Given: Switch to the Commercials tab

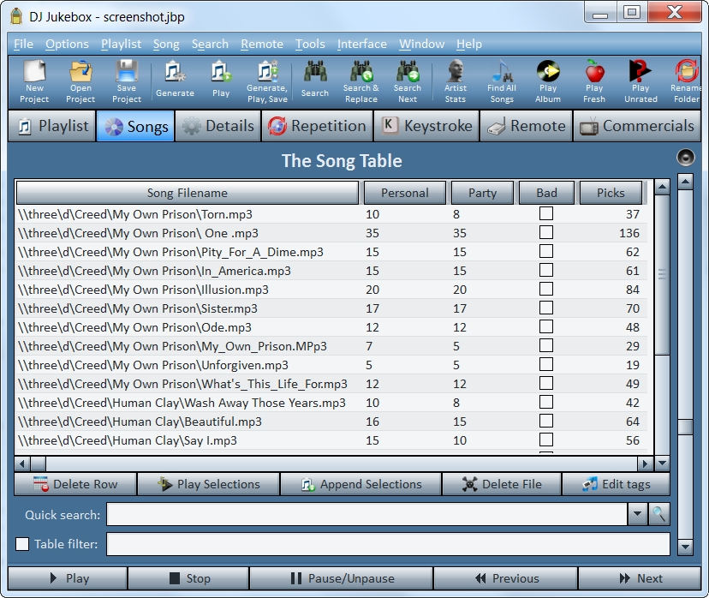Looking at the screenshot, I should 637,126.
